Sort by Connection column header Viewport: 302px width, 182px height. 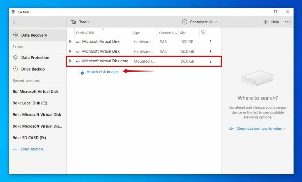pyautogui.click(x=168, y=33)
